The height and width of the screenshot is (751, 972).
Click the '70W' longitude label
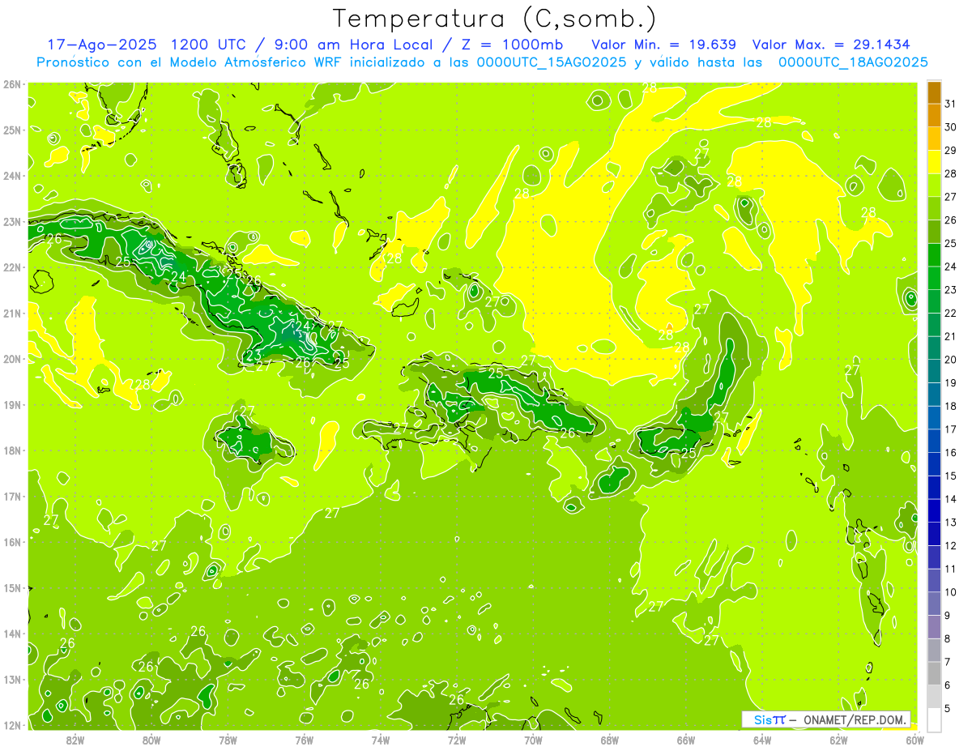click(x=533, y=740)
